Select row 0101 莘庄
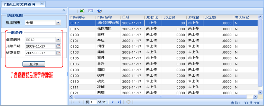The height and width of the screenshot is (106, 264). (x=163, y=41)
